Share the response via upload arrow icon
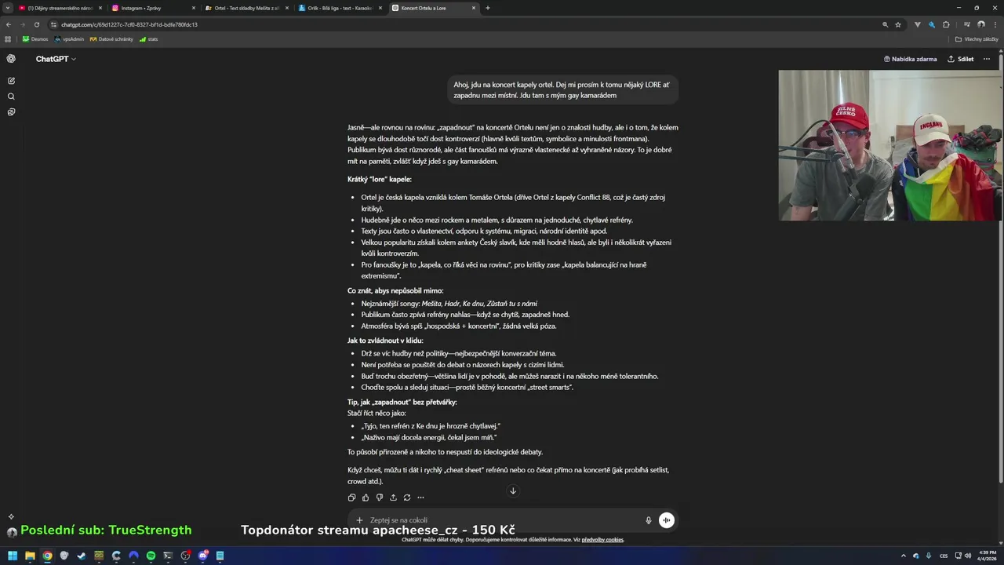 pyautogui.click(x=393, y=498)
